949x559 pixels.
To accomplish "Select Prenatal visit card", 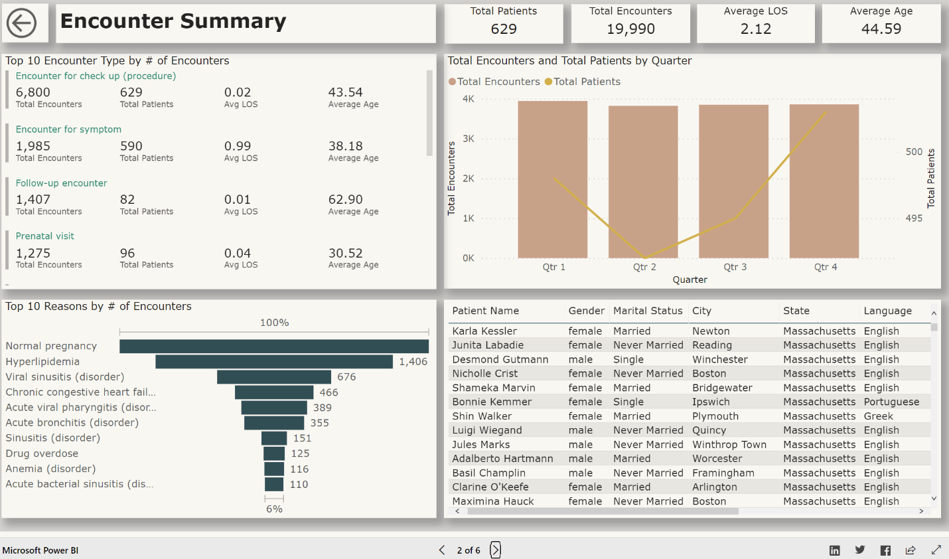I will 216,250.
